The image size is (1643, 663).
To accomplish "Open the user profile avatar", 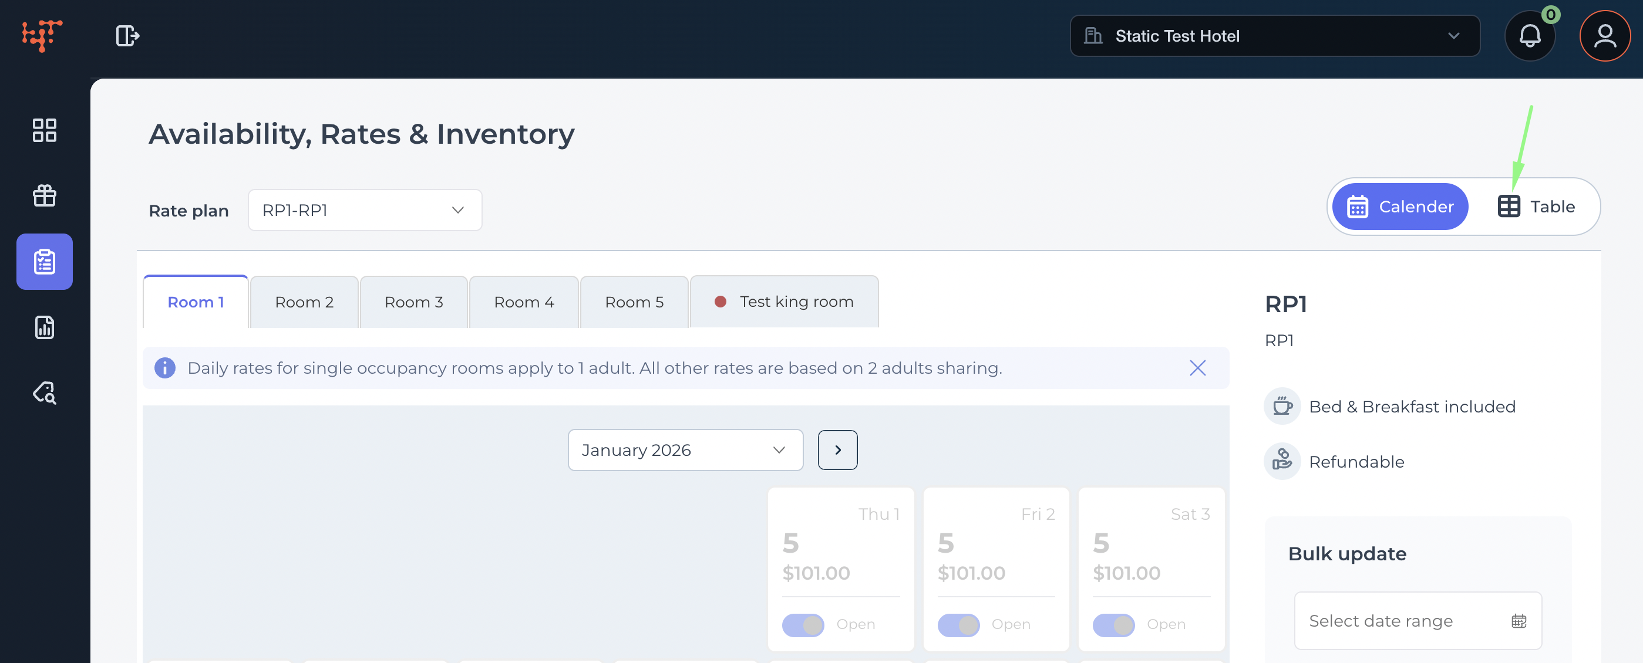I will click(1604, 36).
